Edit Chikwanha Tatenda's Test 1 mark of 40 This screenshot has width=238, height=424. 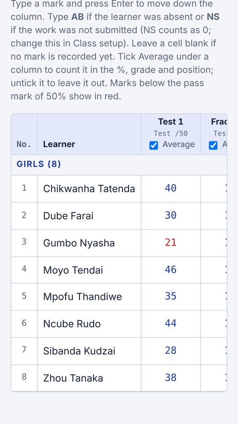coord(171,189)
